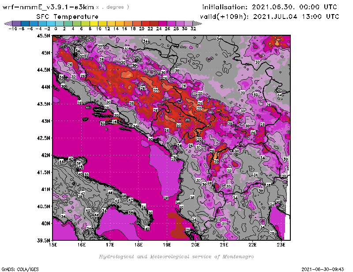353x272 pixels.
Task: Pick the legend swatch between 18 and 20
Action: pos(137,23)
